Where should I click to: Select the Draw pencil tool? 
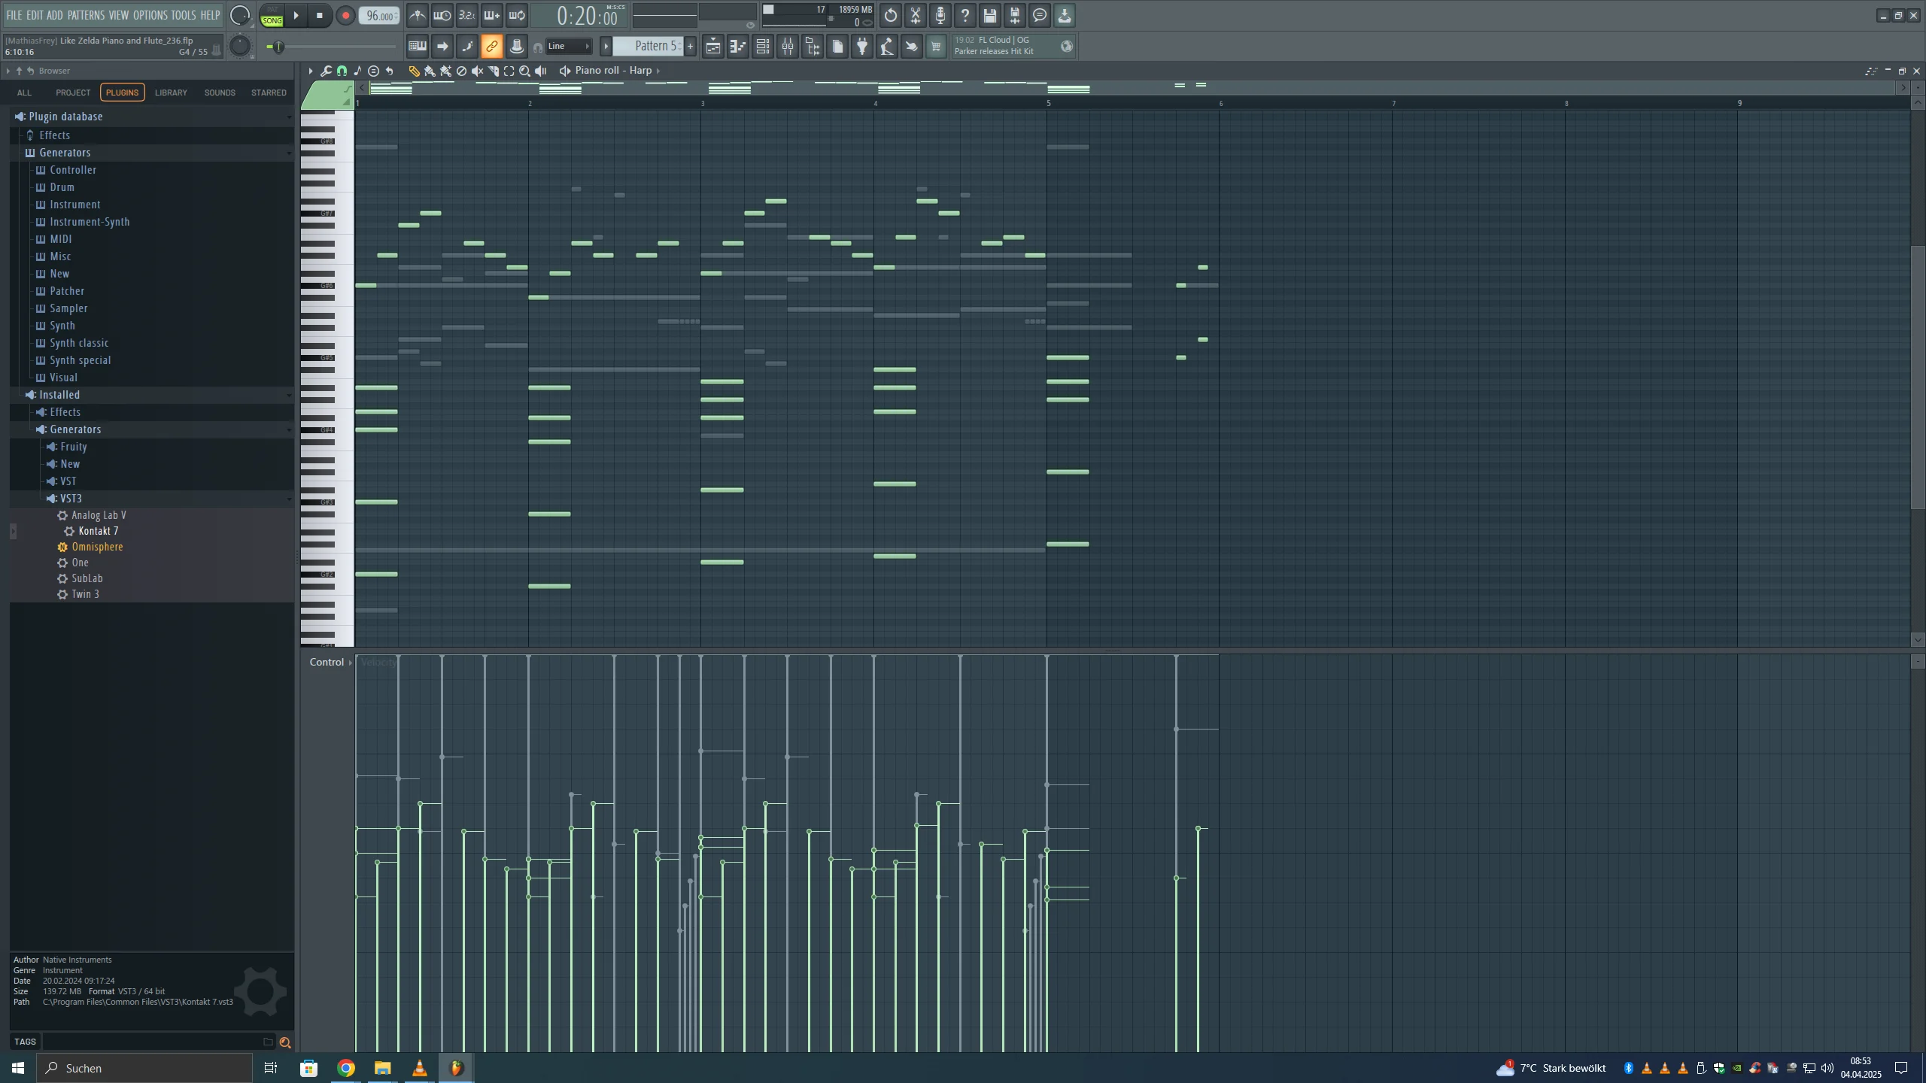point(414,71)
